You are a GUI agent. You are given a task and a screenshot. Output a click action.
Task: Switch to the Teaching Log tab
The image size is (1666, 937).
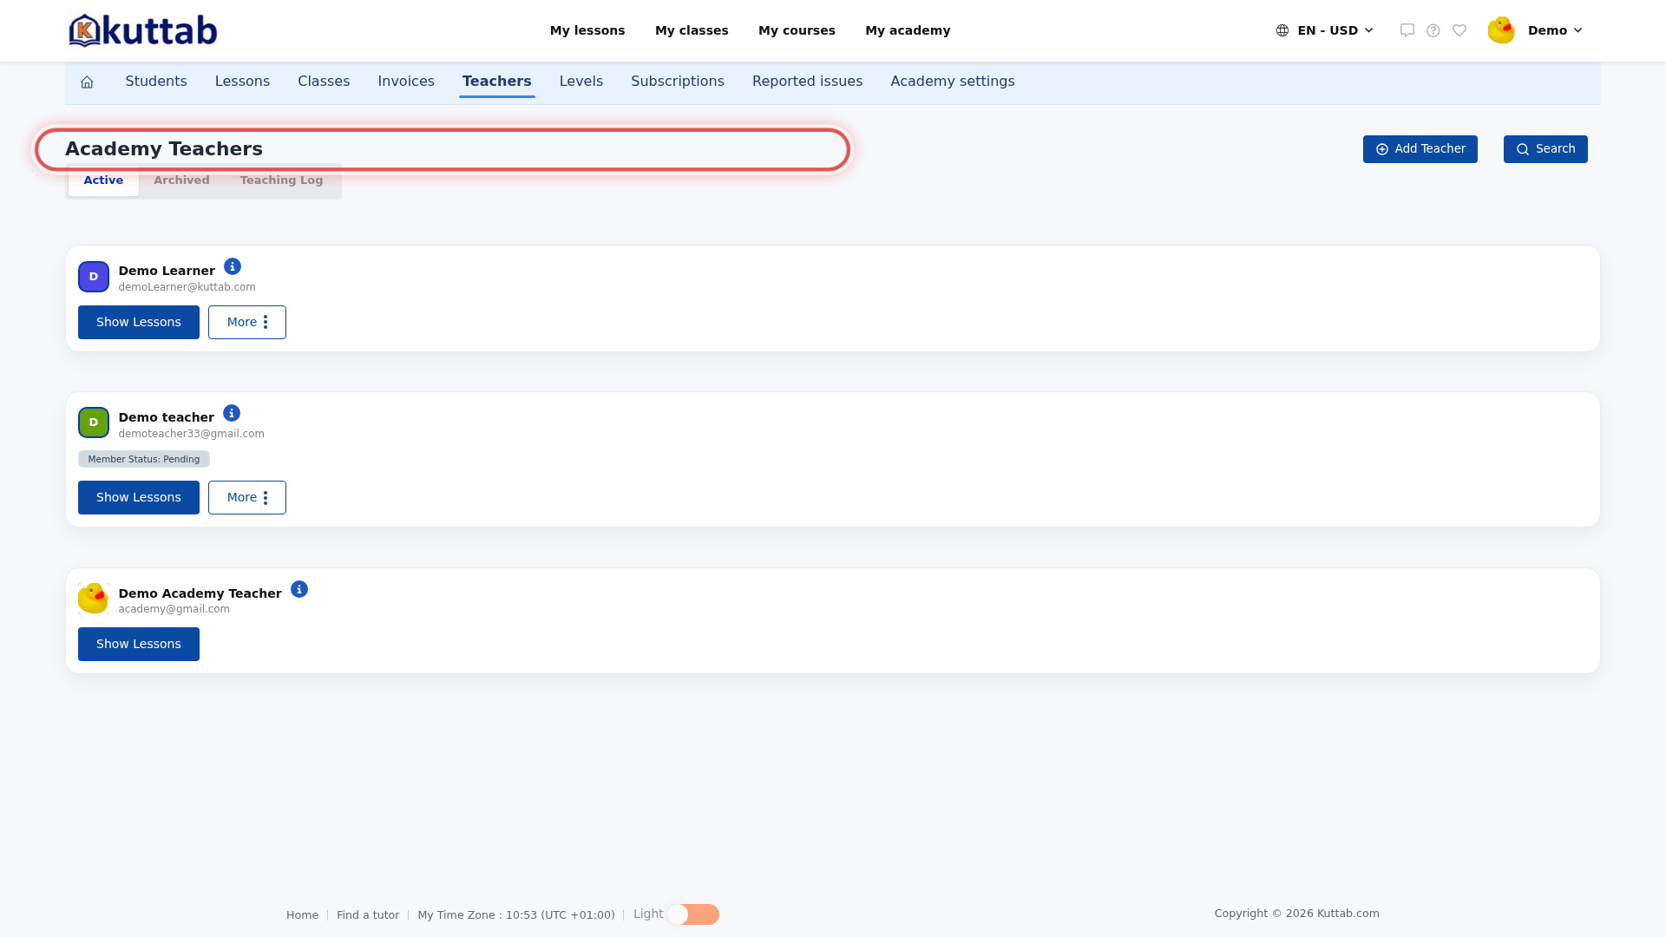pyautogui.click(x=282, y=180)
